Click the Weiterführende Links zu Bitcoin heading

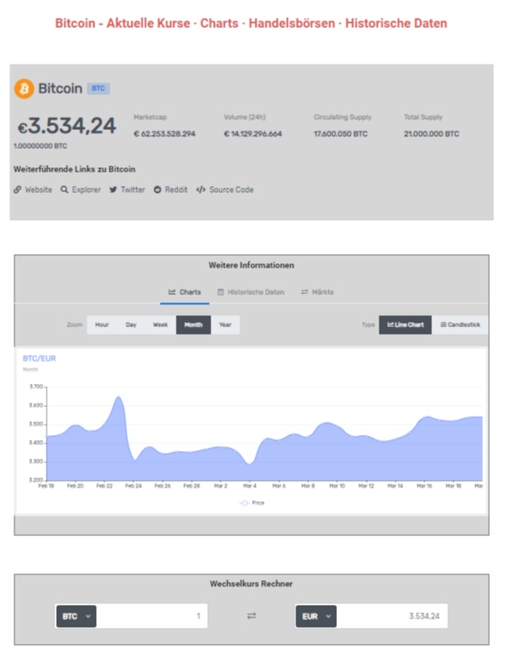[x=74, y=169]
